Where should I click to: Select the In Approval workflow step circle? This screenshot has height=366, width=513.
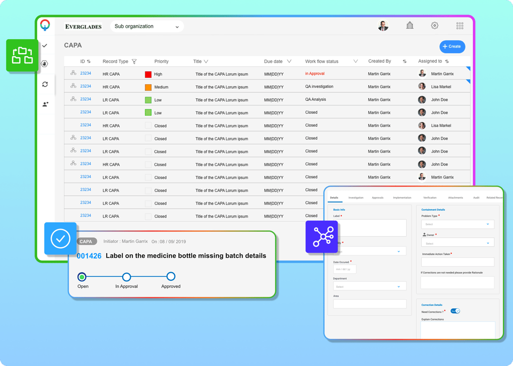point(127,277)
